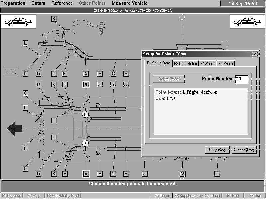This screenshot has width=266, height=199.
Task: Select point D in the bottom label row
Action: (x=38, y=174)
